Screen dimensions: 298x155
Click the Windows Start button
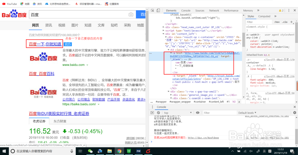[4, 151]
